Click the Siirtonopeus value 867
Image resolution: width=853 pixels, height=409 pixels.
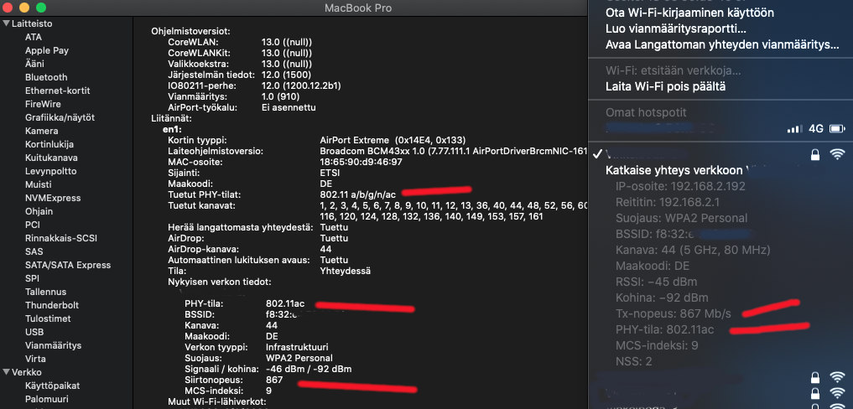pos(274,380)
